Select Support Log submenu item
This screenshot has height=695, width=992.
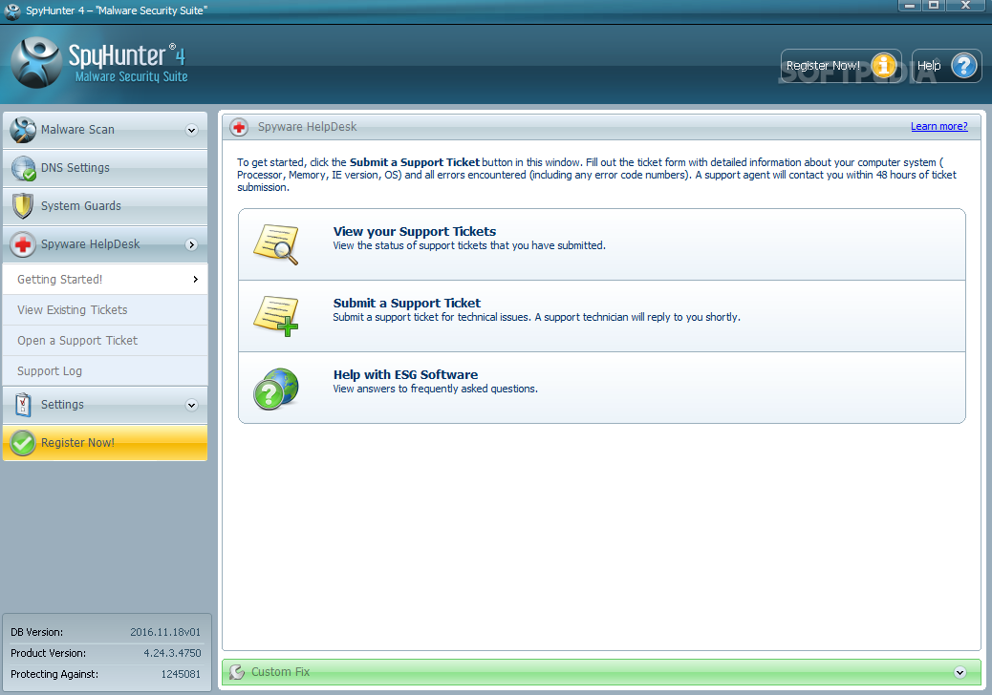point(105,370)
